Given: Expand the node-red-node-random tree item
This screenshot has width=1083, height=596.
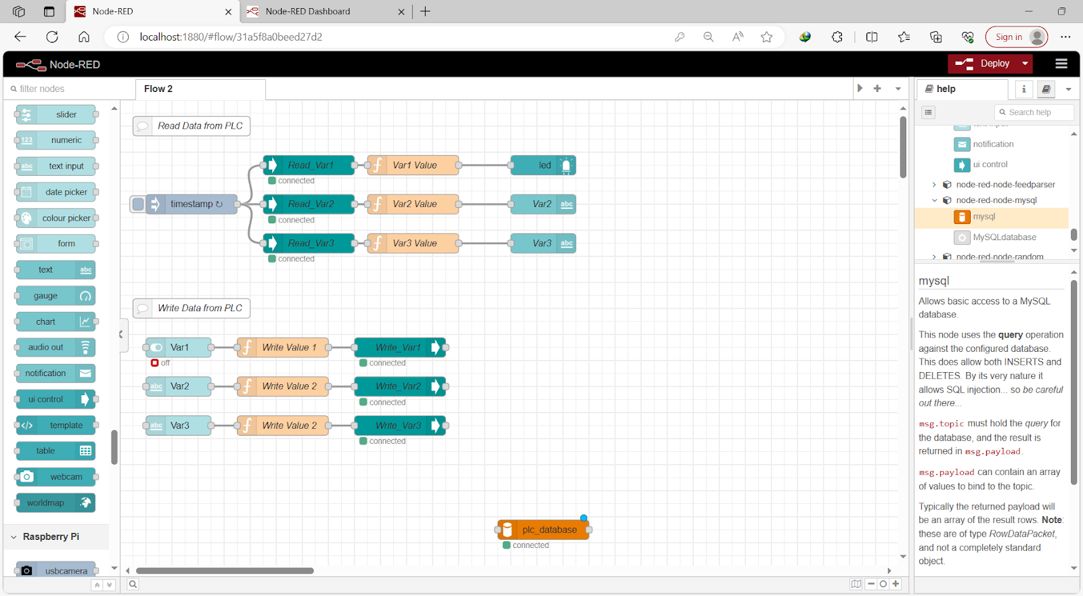Looking at the screenshot, I should 934,257.
